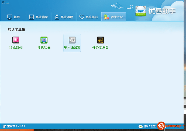This screenshot has width=186, height=131.
Task: Click the cloud download icon in status bar
Action: [141, 126]
